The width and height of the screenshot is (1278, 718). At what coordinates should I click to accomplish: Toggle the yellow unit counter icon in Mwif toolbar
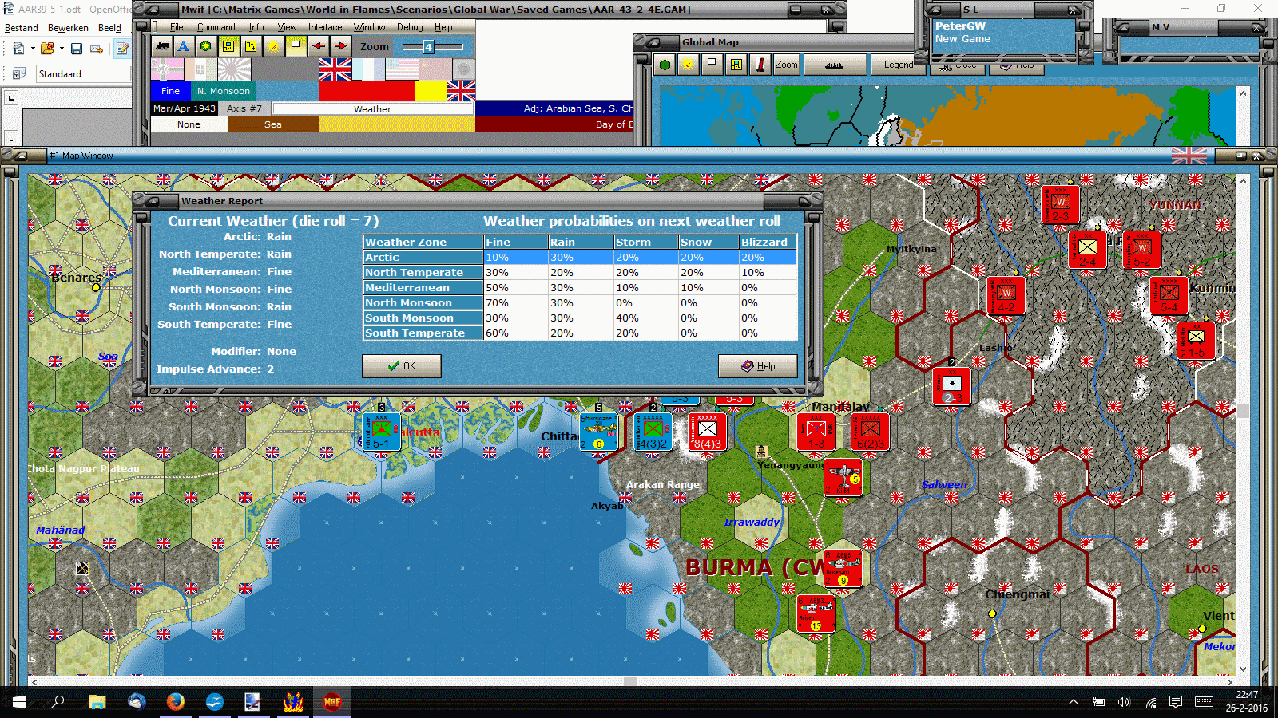pyautogui.click(x=228, y=46)
